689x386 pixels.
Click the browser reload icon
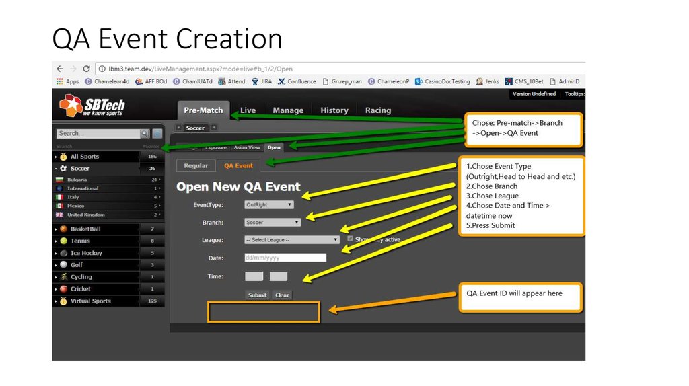click(x=86, y=69)
